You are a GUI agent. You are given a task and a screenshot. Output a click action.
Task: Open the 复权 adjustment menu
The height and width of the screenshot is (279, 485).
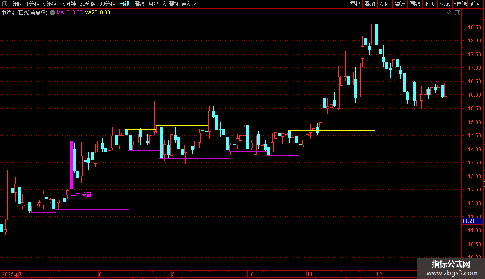[355, 4]
